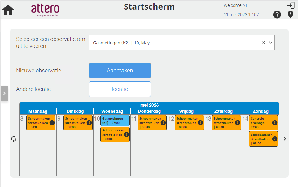Expand the observation selection dropdown arrow
298x187 pixels.
(270, 43)
